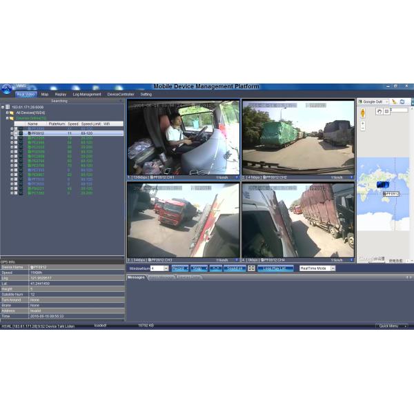Screen dimensions: 414x414
Task: Collapse the Device Online group
Action: click(x=8, y=118)
